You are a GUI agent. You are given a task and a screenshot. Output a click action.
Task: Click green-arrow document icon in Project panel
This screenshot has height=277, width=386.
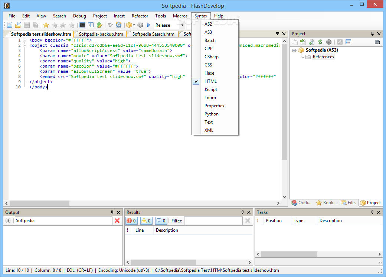tap(303, 42)
